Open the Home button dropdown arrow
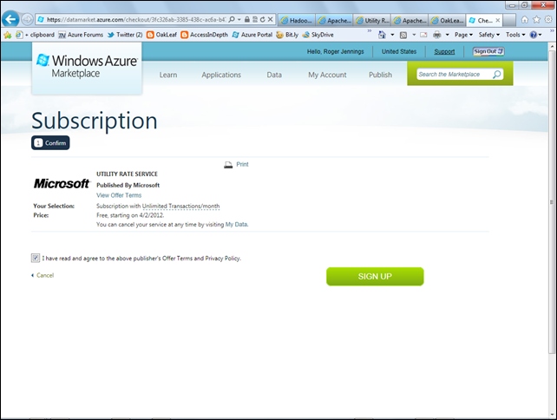Viewport: 557px width, 420px height. pyautogui.click(x=392, y=35)
